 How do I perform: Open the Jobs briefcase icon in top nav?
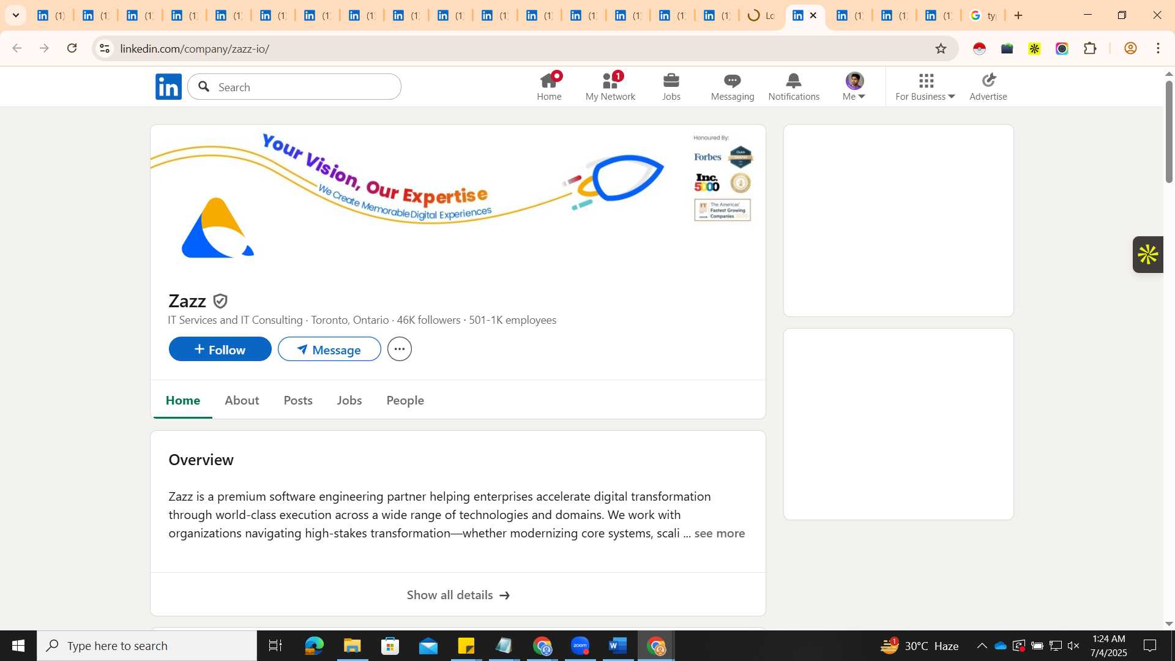(671, 86)
